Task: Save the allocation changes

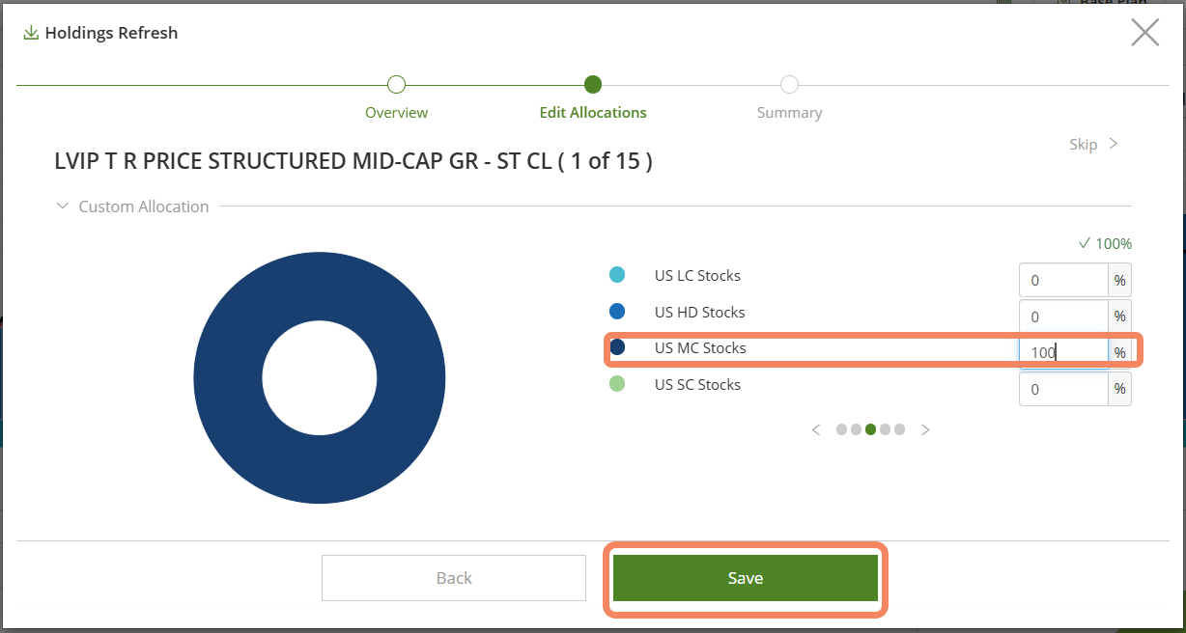Action: click(x=746, y=578)
